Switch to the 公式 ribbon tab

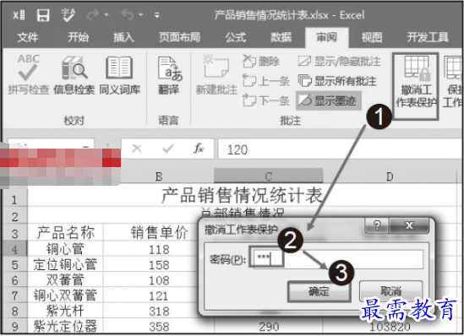235,37
